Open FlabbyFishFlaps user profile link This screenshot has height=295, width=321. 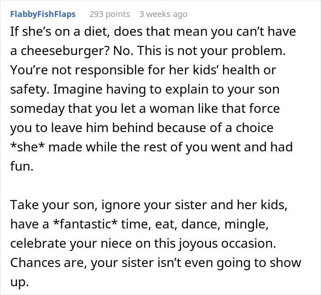(43, 14)
